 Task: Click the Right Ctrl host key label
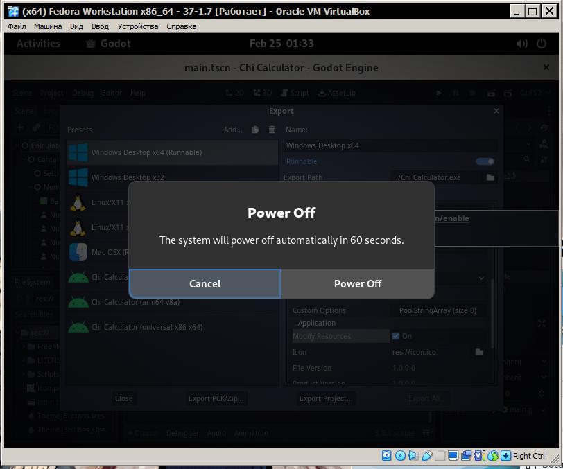click(528, 456)
